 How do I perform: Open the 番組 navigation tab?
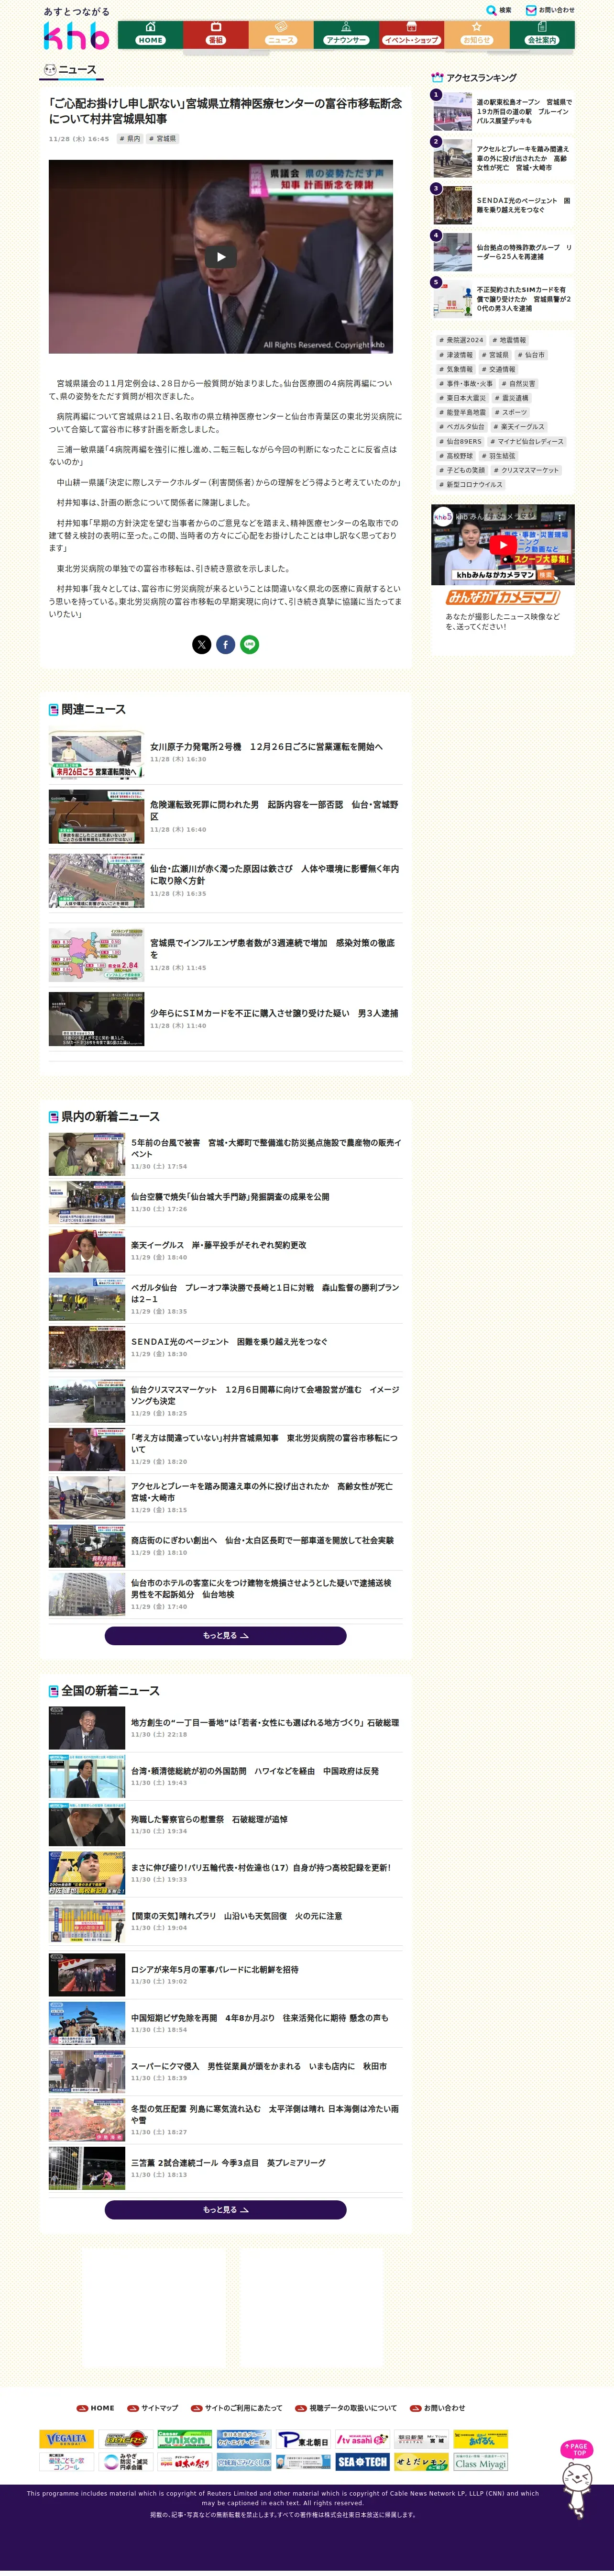(215, 34)
